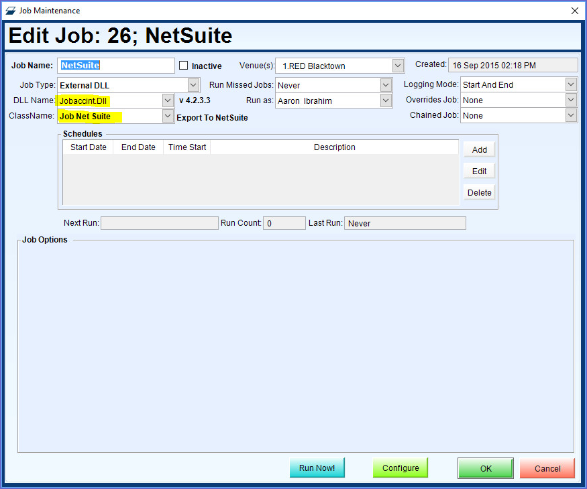This screenshot has height=489, width=587.
Task: Open job settings with Configure
Action: point(401,468)
